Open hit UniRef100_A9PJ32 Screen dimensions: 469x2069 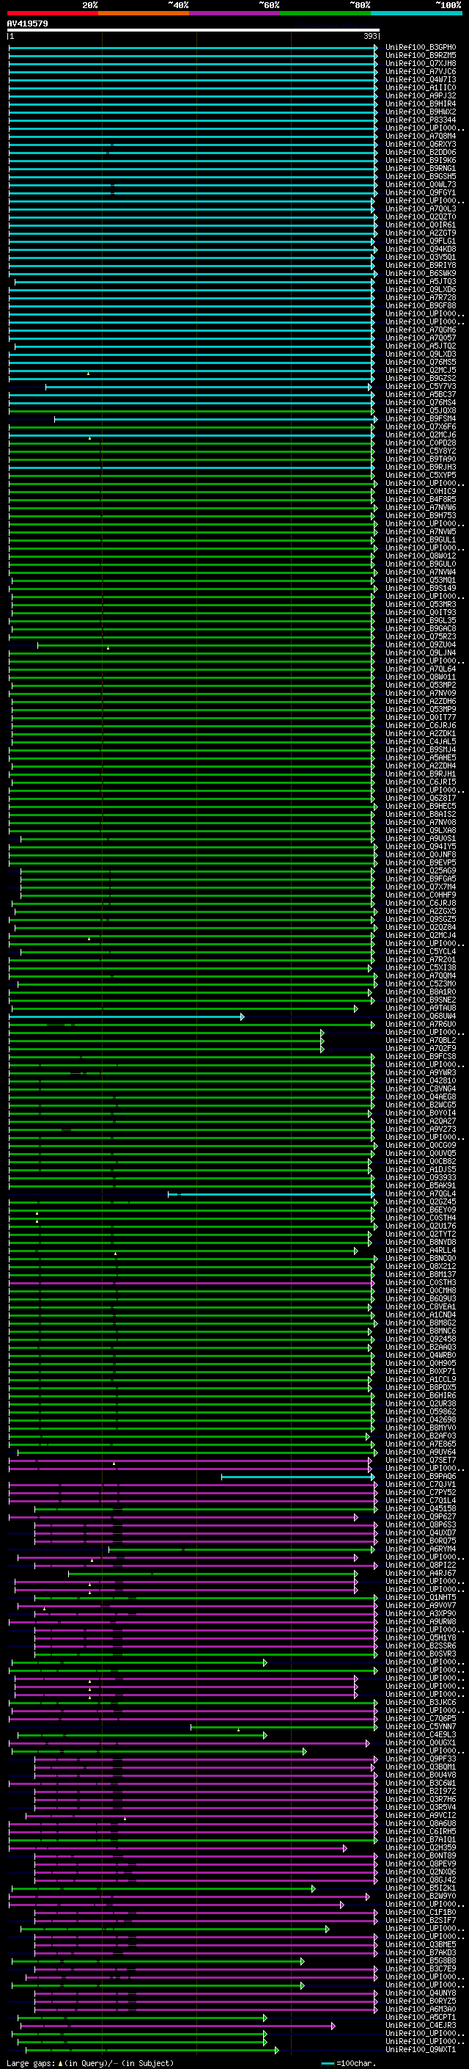coord(421,95)
